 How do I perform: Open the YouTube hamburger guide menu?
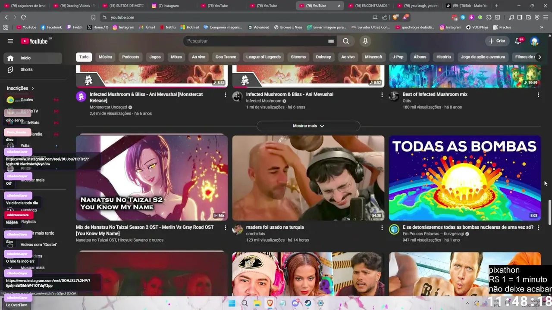(10, 41)
